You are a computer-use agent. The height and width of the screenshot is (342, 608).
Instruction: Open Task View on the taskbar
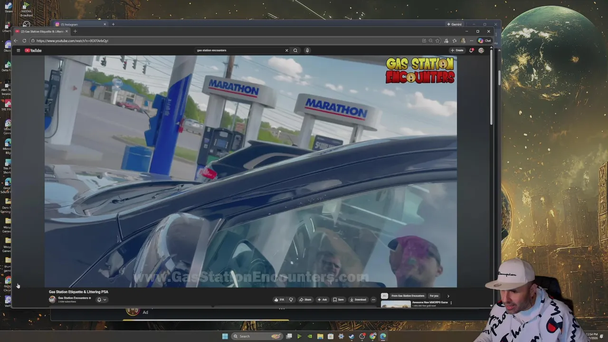click(x=289, y=336)
